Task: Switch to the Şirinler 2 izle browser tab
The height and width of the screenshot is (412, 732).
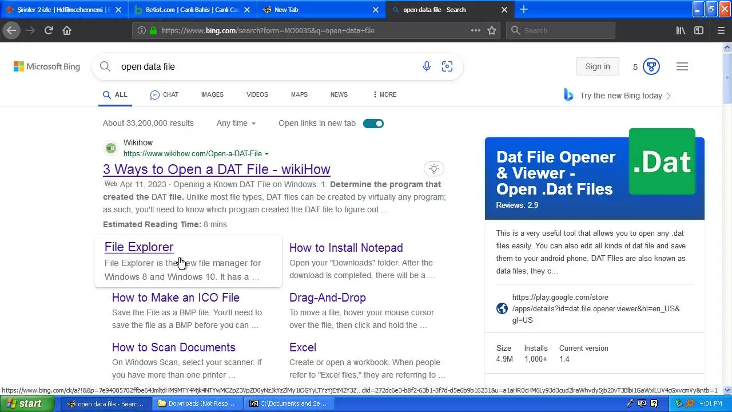Action: coord(64,9)
